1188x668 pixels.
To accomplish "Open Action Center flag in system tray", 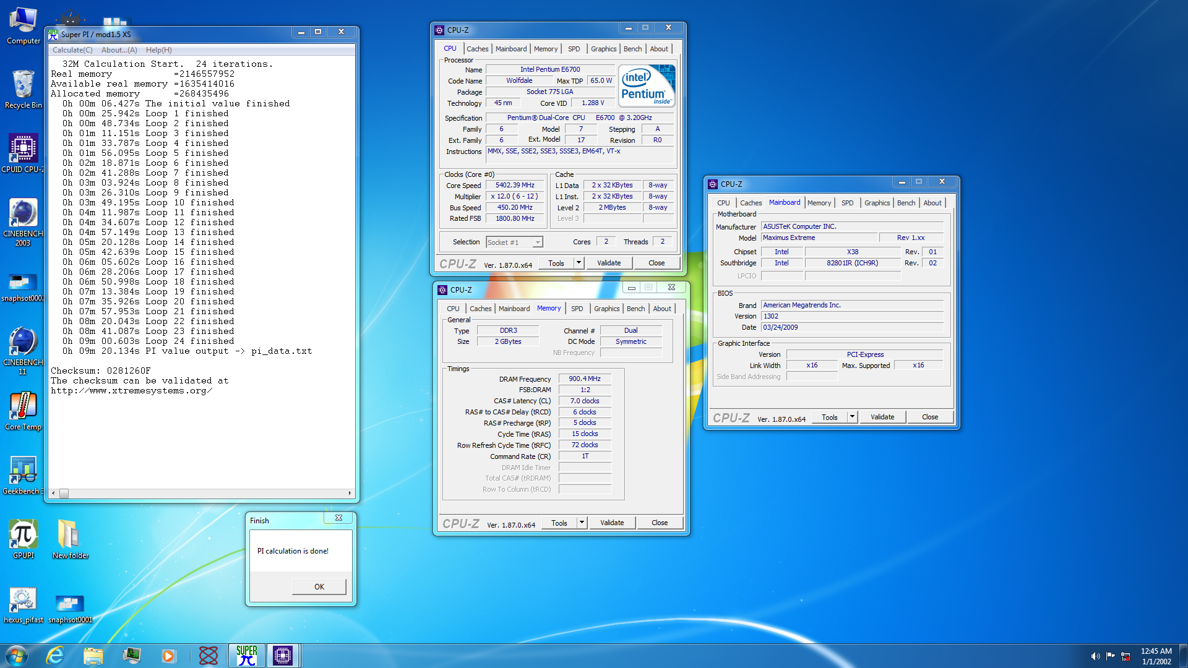I will (x=1111, y=656).
